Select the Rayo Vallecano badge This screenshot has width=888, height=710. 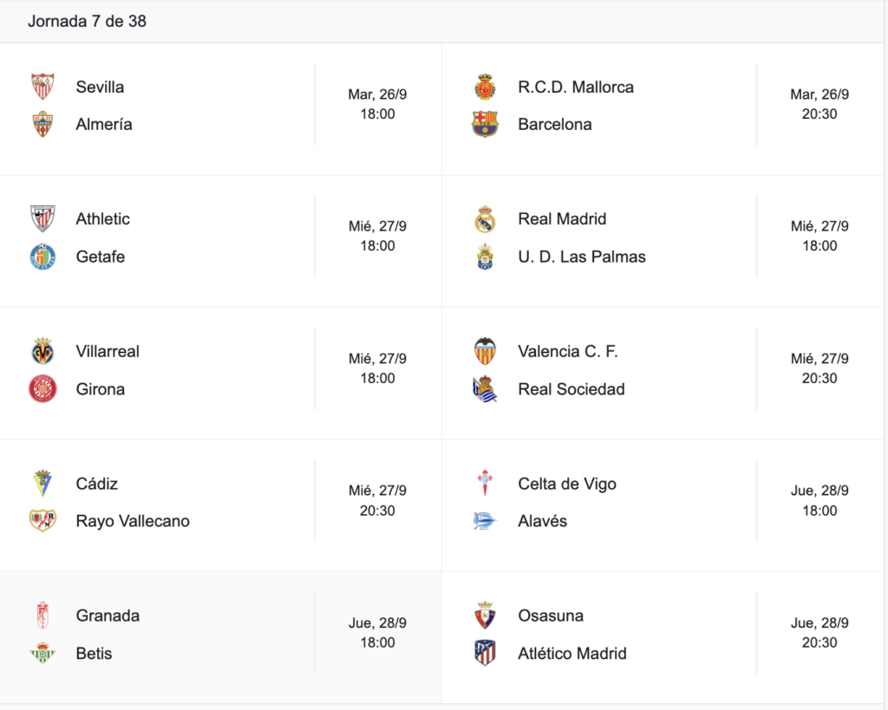(42, 521)
